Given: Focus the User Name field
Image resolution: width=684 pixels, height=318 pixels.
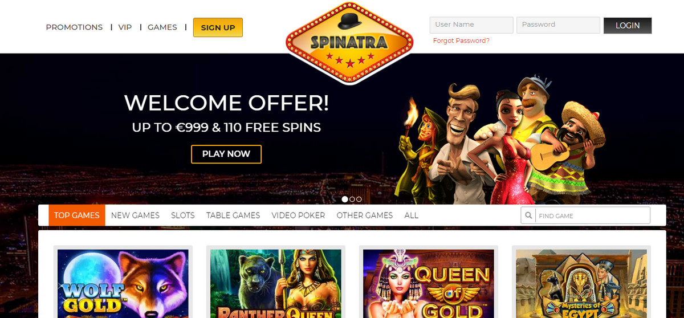Looking at the screenshot, I should coord(471,25).
